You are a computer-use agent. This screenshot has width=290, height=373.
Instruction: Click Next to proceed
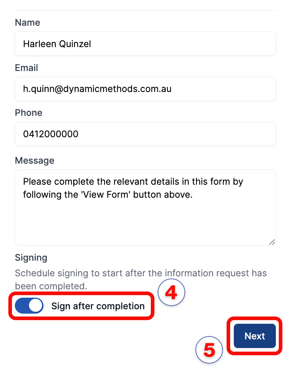(254, 336)
